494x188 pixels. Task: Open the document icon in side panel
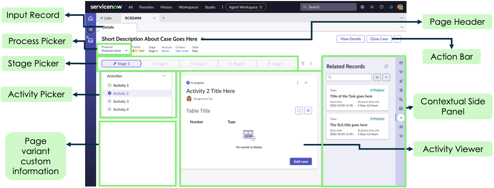point(401,90)
